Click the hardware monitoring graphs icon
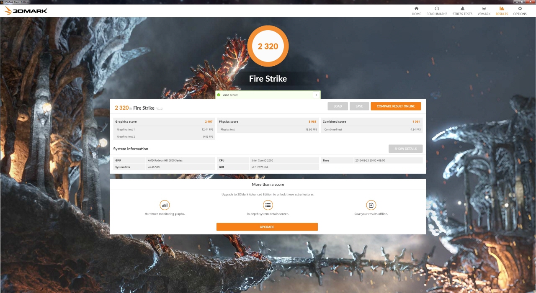536x293 pixels. pos(165,205)
